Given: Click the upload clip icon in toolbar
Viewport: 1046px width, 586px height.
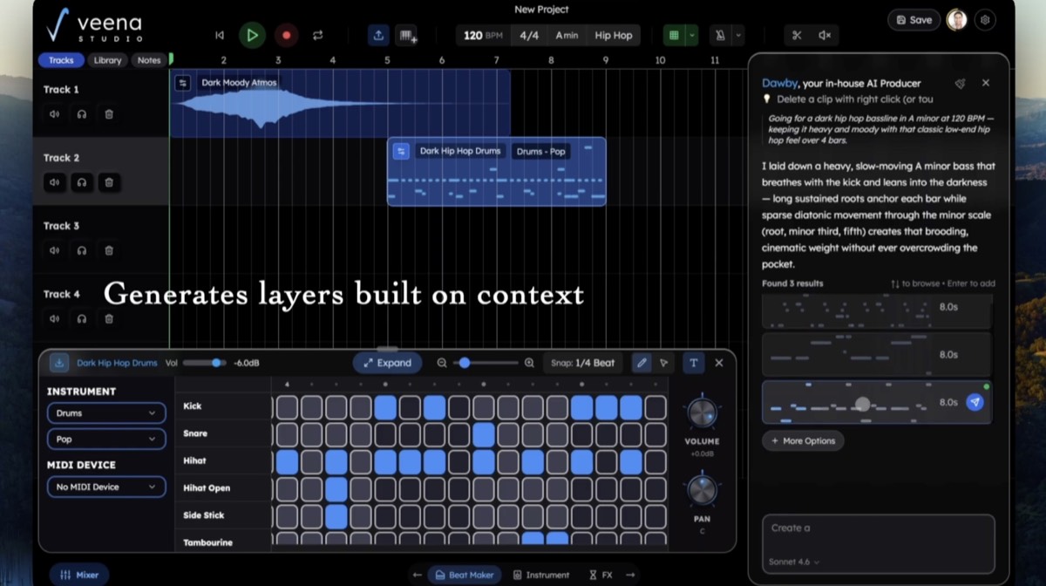Looking at the screenshot, I should (x=379, y=35).
